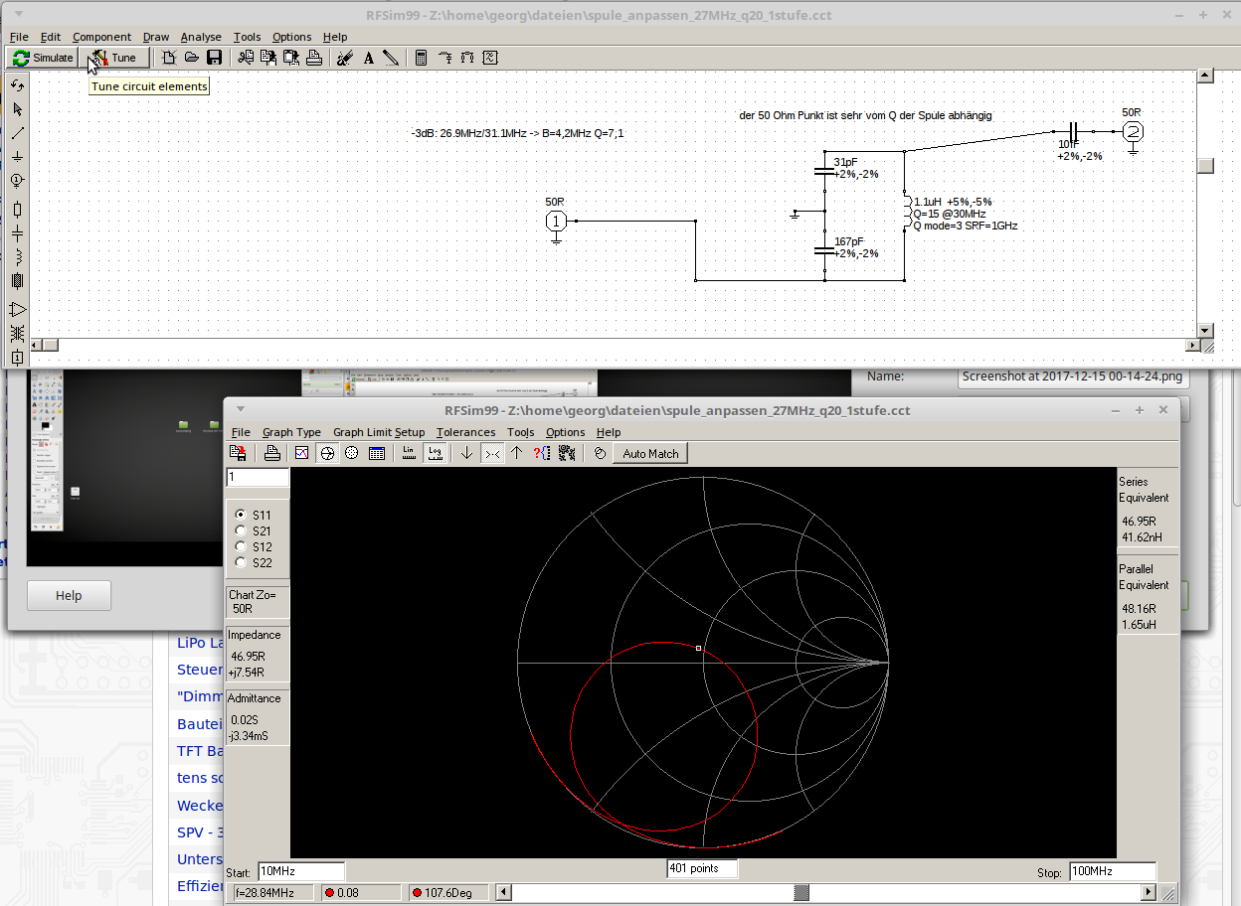The width and height of the screenshot is (1241, 906).
Task: Click the frequency slider thumb at bottom
Action: coord(800,892)
